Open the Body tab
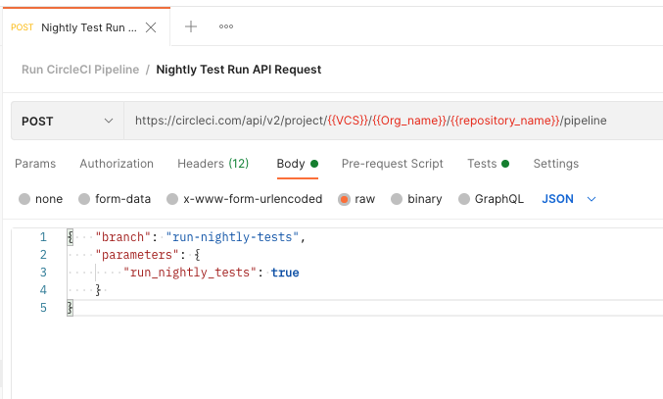This screenshot has height=399, width=663. [x=298, y=164]
